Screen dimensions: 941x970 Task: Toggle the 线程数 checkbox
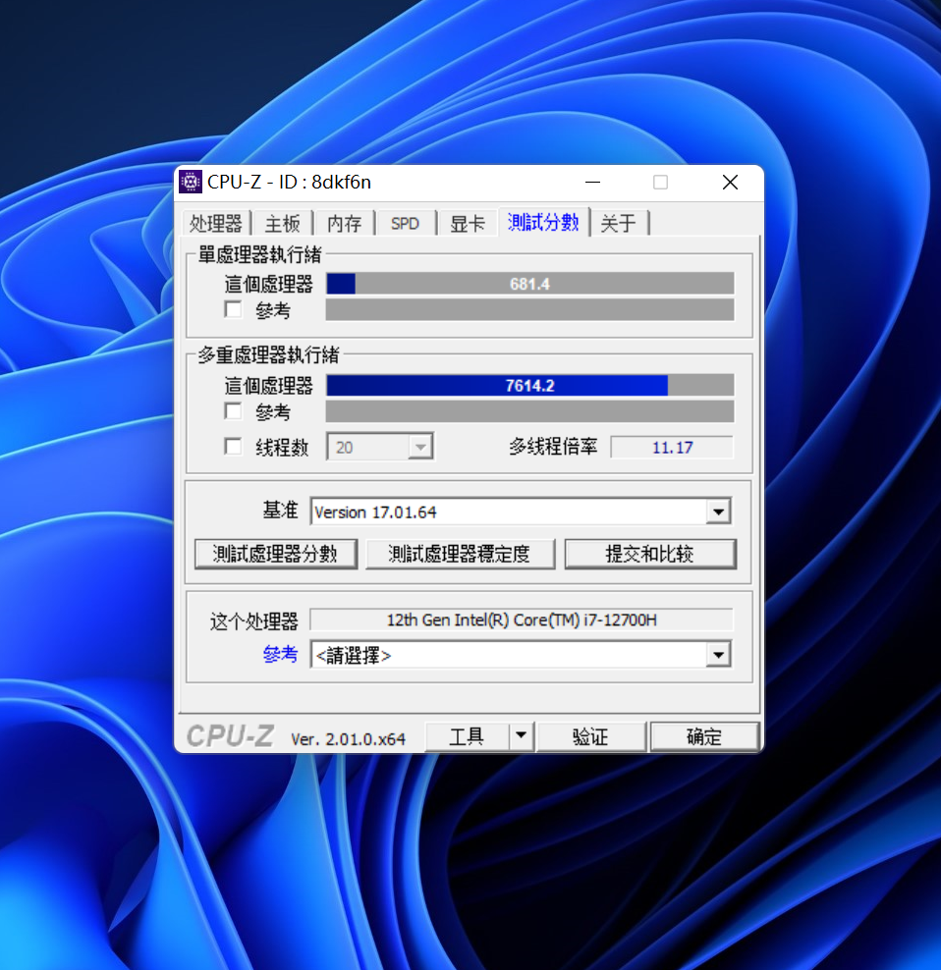tap(234, 447)
